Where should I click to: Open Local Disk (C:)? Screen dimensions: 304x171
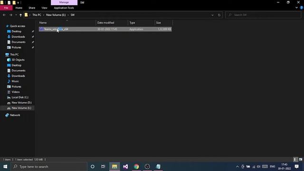(x=20, y=97)
